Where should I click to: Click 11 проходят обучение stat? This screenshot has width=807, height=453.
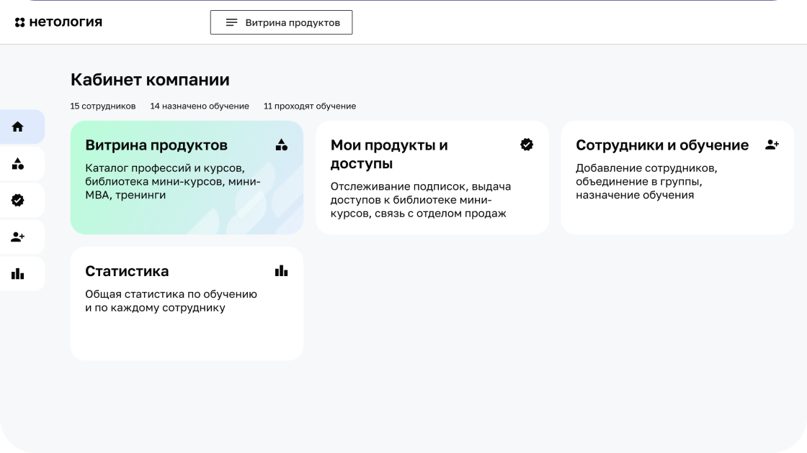tap(310, 106)
